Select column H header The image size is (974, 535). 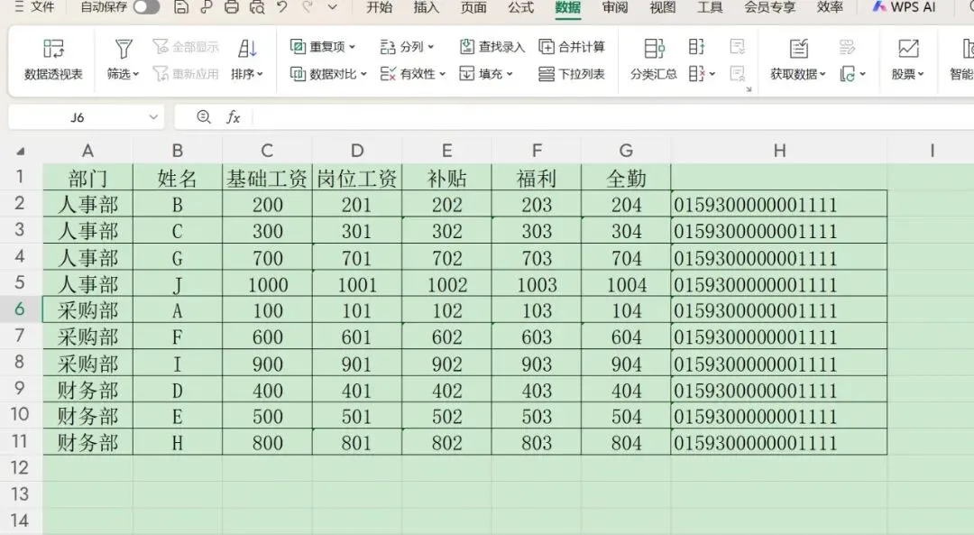point(779,151)
